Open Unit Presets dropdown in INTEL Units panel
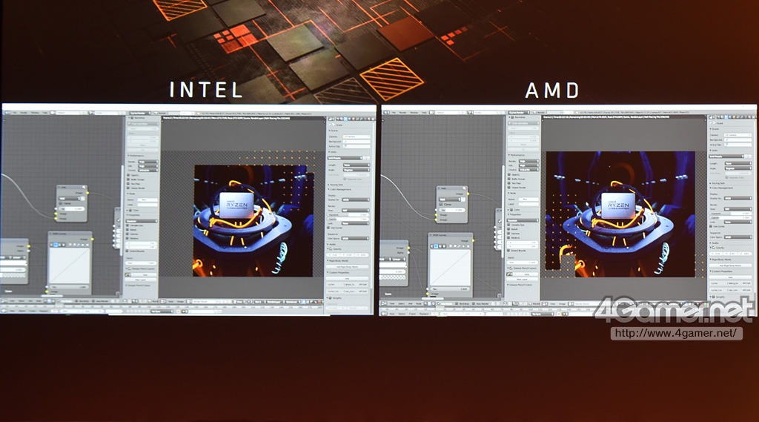This screenshot has width=759, height=422. point(345,158)
